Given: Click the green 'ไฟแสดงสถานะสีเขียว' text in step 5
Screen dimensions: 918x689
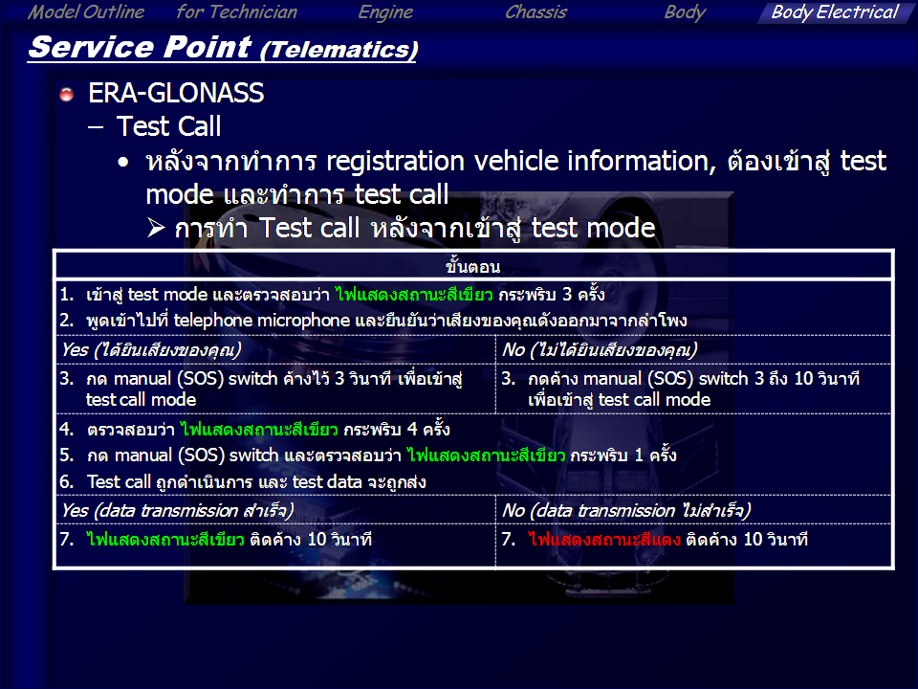Looking at the screenshot, I should (x=486, y=456).
